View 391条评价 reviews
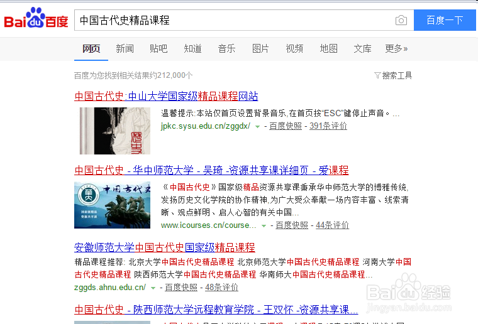 click(328, 126)
